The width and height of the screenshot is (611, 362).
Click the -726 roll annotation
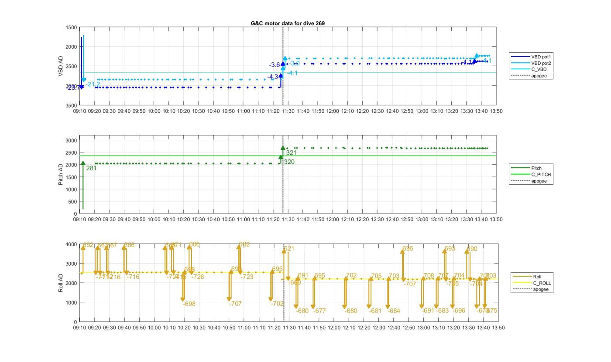point(198,277)
